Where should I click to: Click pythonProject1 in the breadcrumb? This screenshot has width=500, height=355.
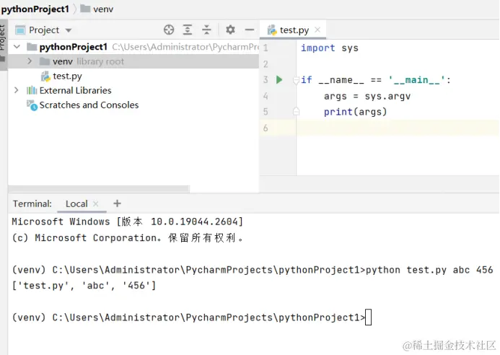point(35,9)
